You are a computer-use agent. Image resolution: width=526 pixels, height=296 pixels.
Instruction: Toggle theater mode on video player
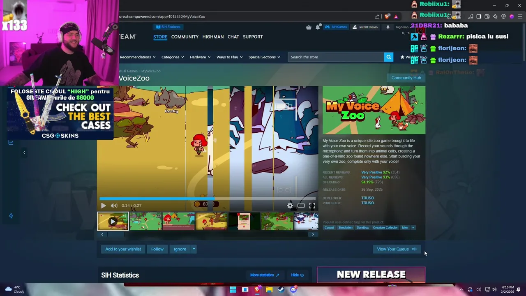coord(301,206)
